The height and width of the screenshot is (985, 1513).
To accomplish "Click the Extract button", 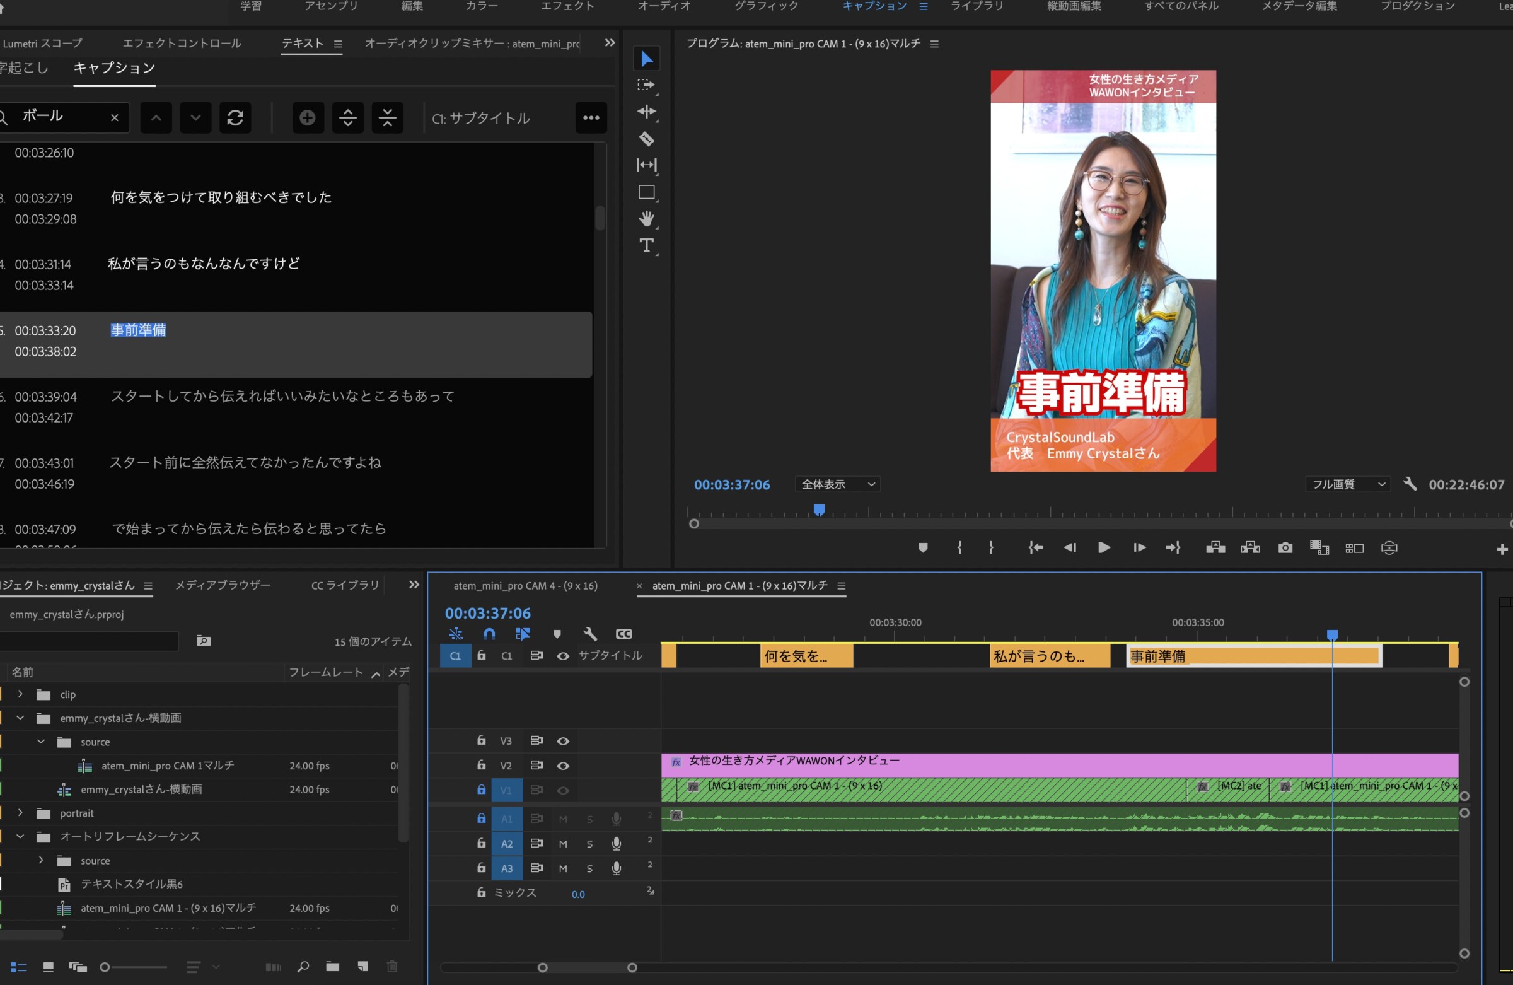I will point(1250,547).
